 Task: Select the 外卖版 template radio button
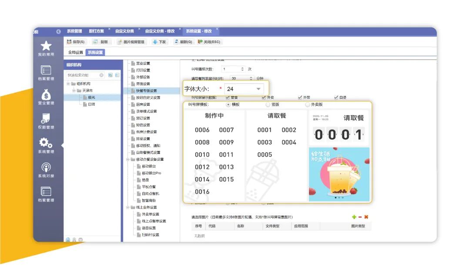click(308, 105)
